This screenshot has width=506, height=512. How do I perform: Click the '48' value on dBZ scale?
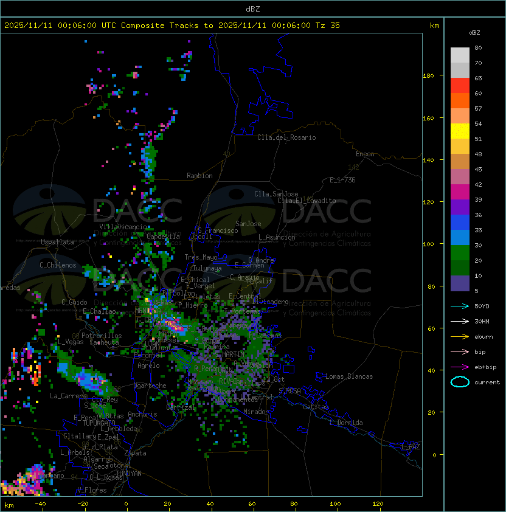pos(478,154)
